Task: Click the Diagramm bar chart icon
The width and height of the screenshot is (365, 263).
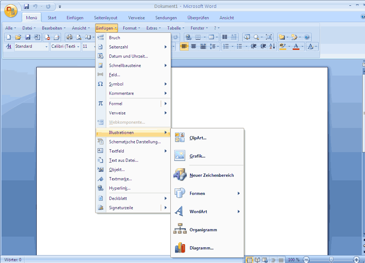Action: pos(180,248)
